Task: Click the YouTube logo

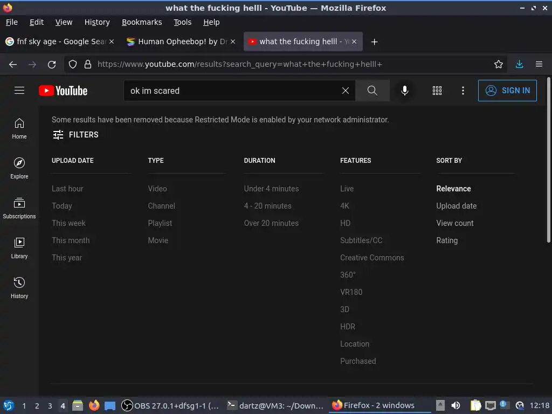Action: point(63,91)
